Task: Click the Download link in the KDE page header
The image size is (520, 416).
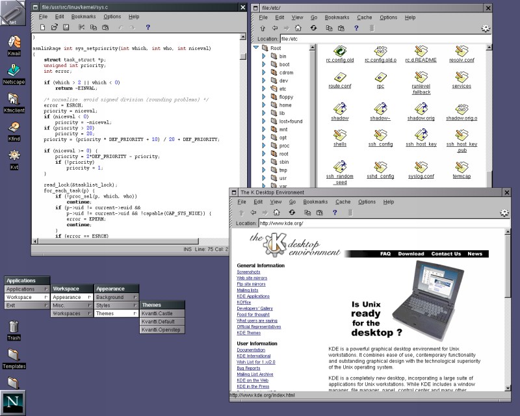Action: coord(411,253)
